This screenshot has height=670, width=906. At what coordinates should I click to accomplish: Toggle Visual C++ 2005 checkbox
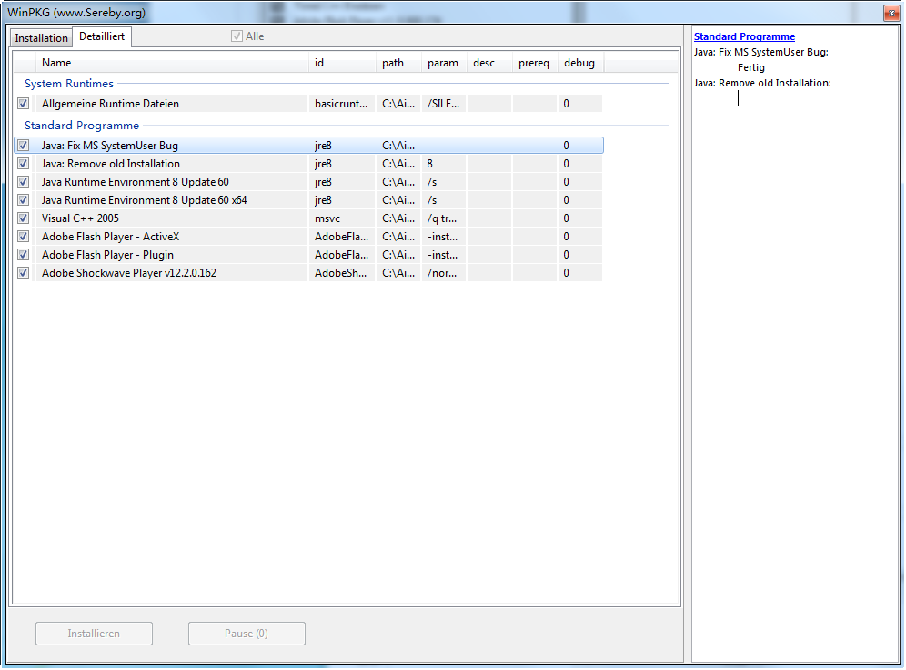(24, 218)
